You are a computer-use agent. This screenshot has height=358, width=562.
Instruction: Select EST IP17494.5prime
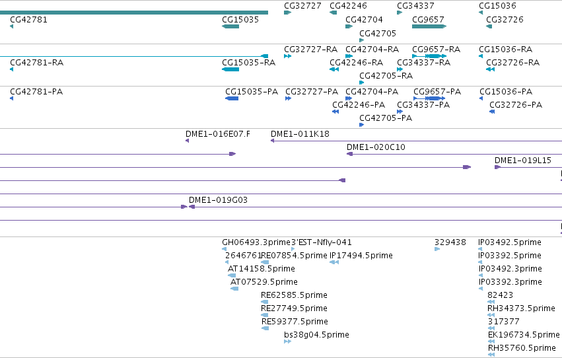pos(361,256)
